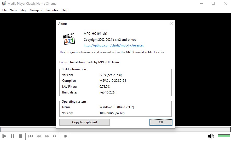The width and height of the screenshot is (231, 141).
Task: Open the File menu
Action: pos(4,10)
